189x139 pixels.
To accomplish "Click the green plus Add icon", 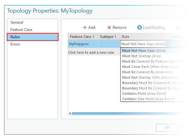I will tap(85, 27).
